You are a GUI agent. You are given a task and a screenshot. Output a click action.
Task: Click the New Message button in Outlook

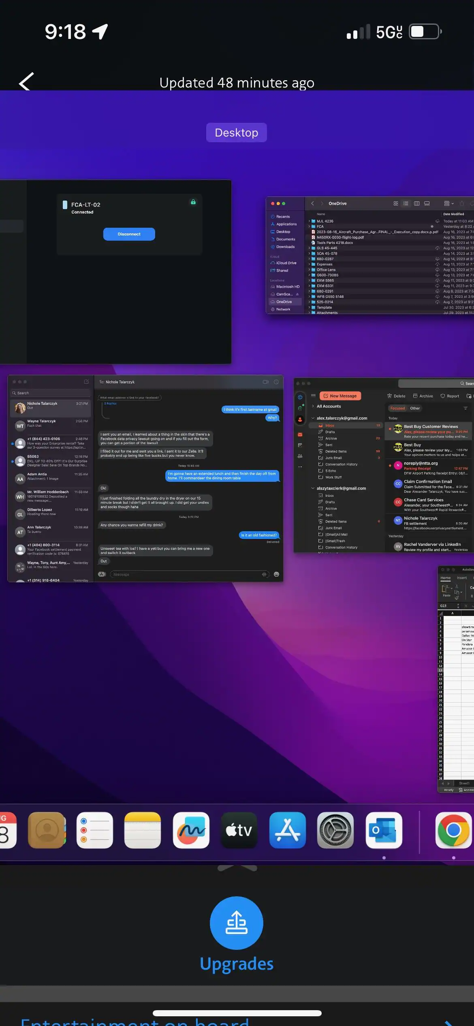pos(340,396)
